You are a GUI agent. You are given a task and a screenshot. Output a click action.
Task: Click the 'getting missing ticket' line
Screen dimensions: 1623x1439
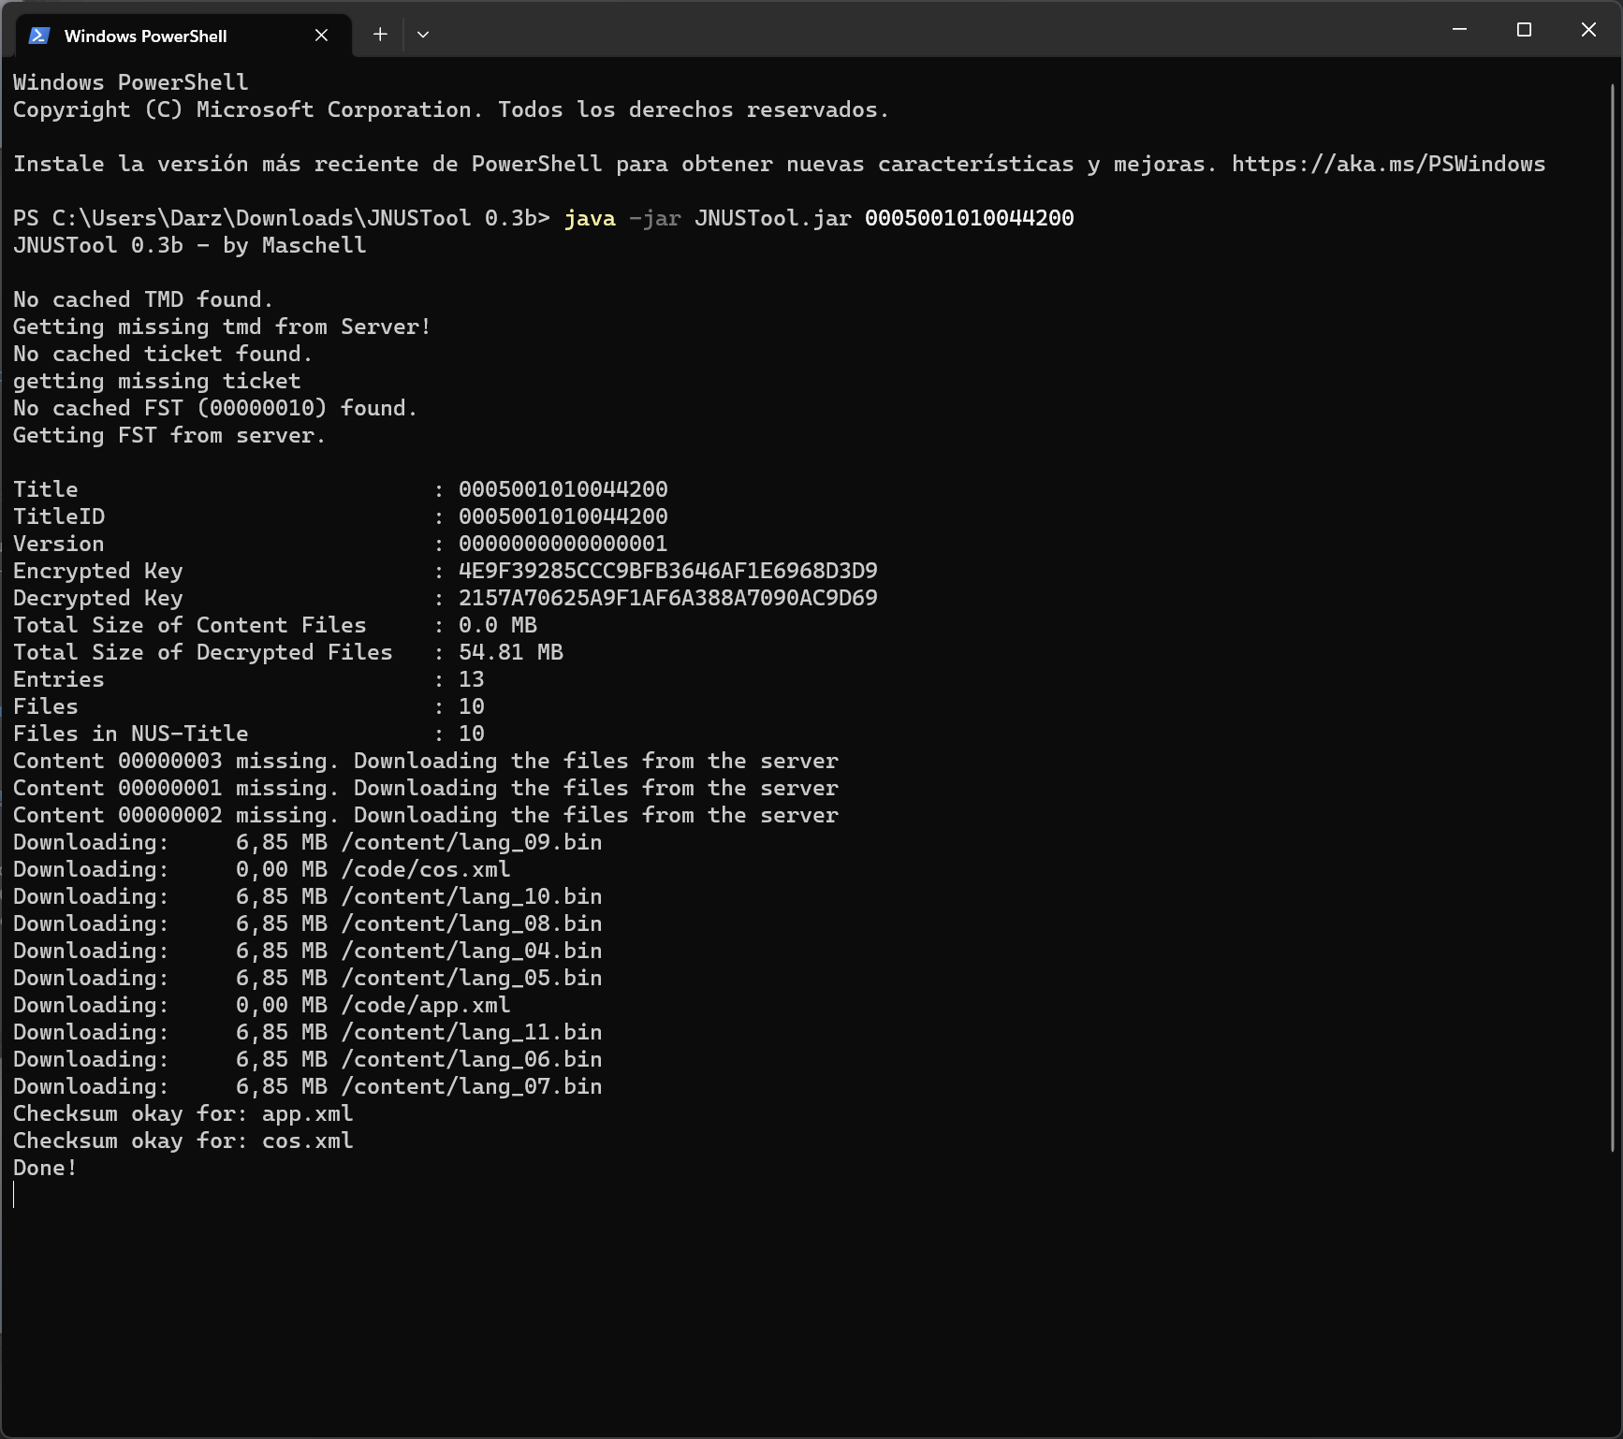[157, 381]
